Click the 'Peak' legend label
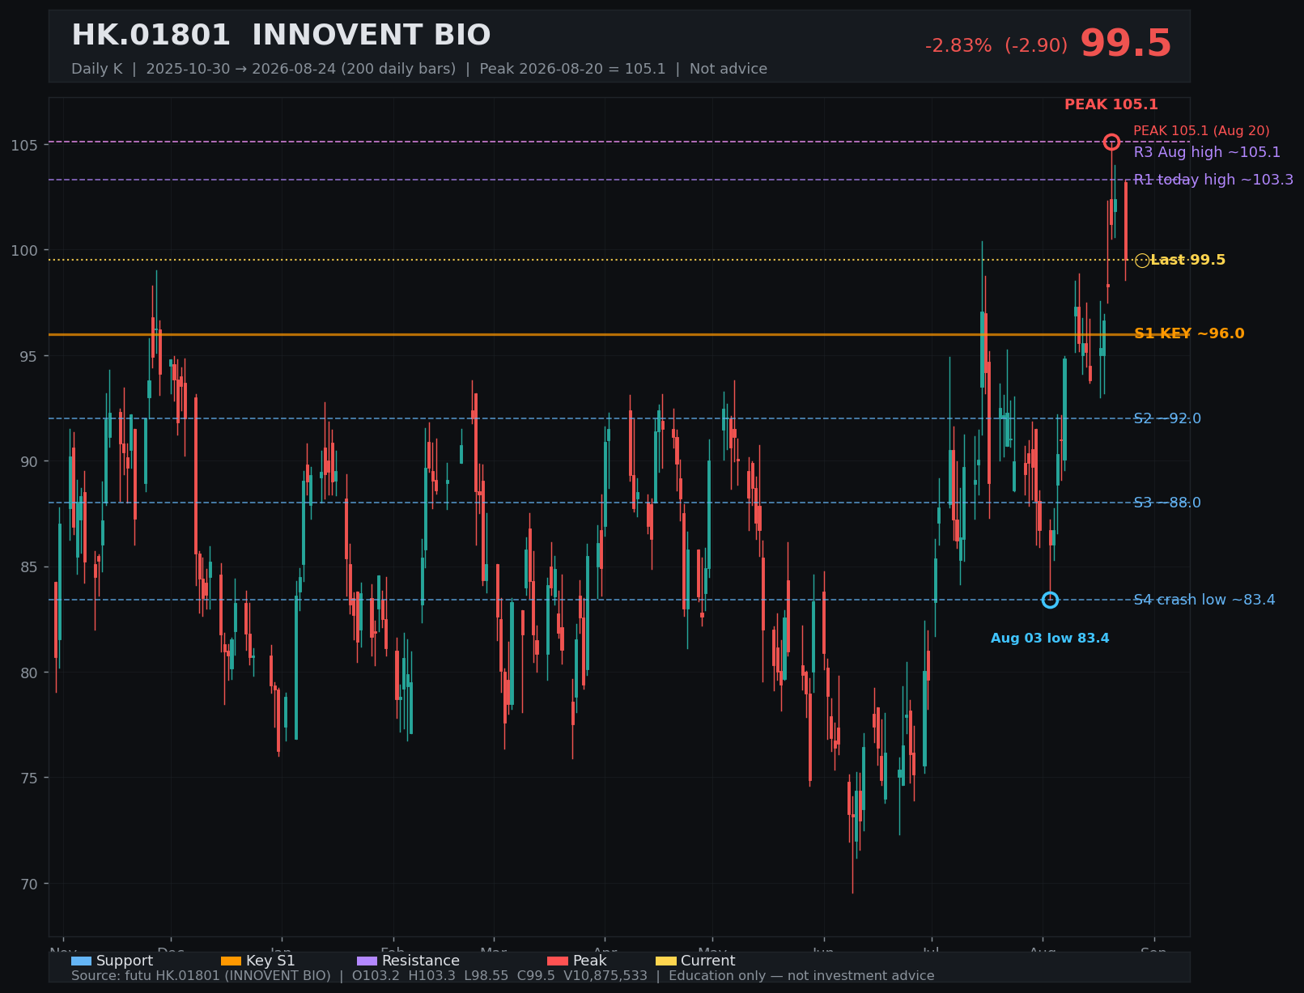 589,961
